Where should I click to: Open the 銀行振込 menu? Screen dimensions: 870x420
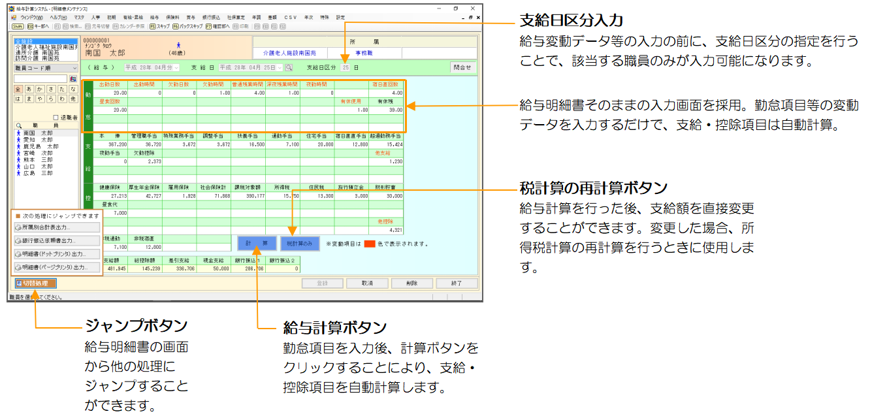pyautogui.click(x=211, y=17)
